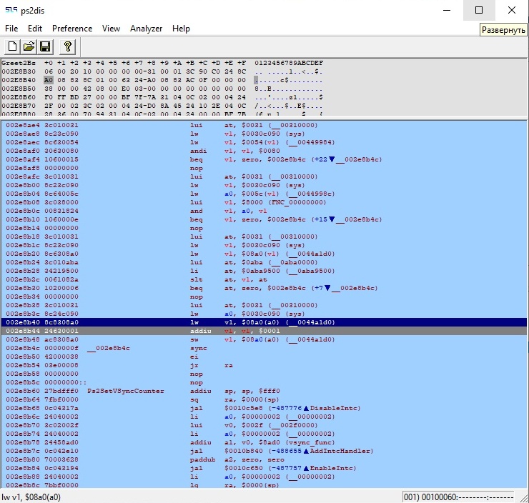Select the beq line at 002e8af4
The image size is (529, 503).
click(x=264, y=159)
